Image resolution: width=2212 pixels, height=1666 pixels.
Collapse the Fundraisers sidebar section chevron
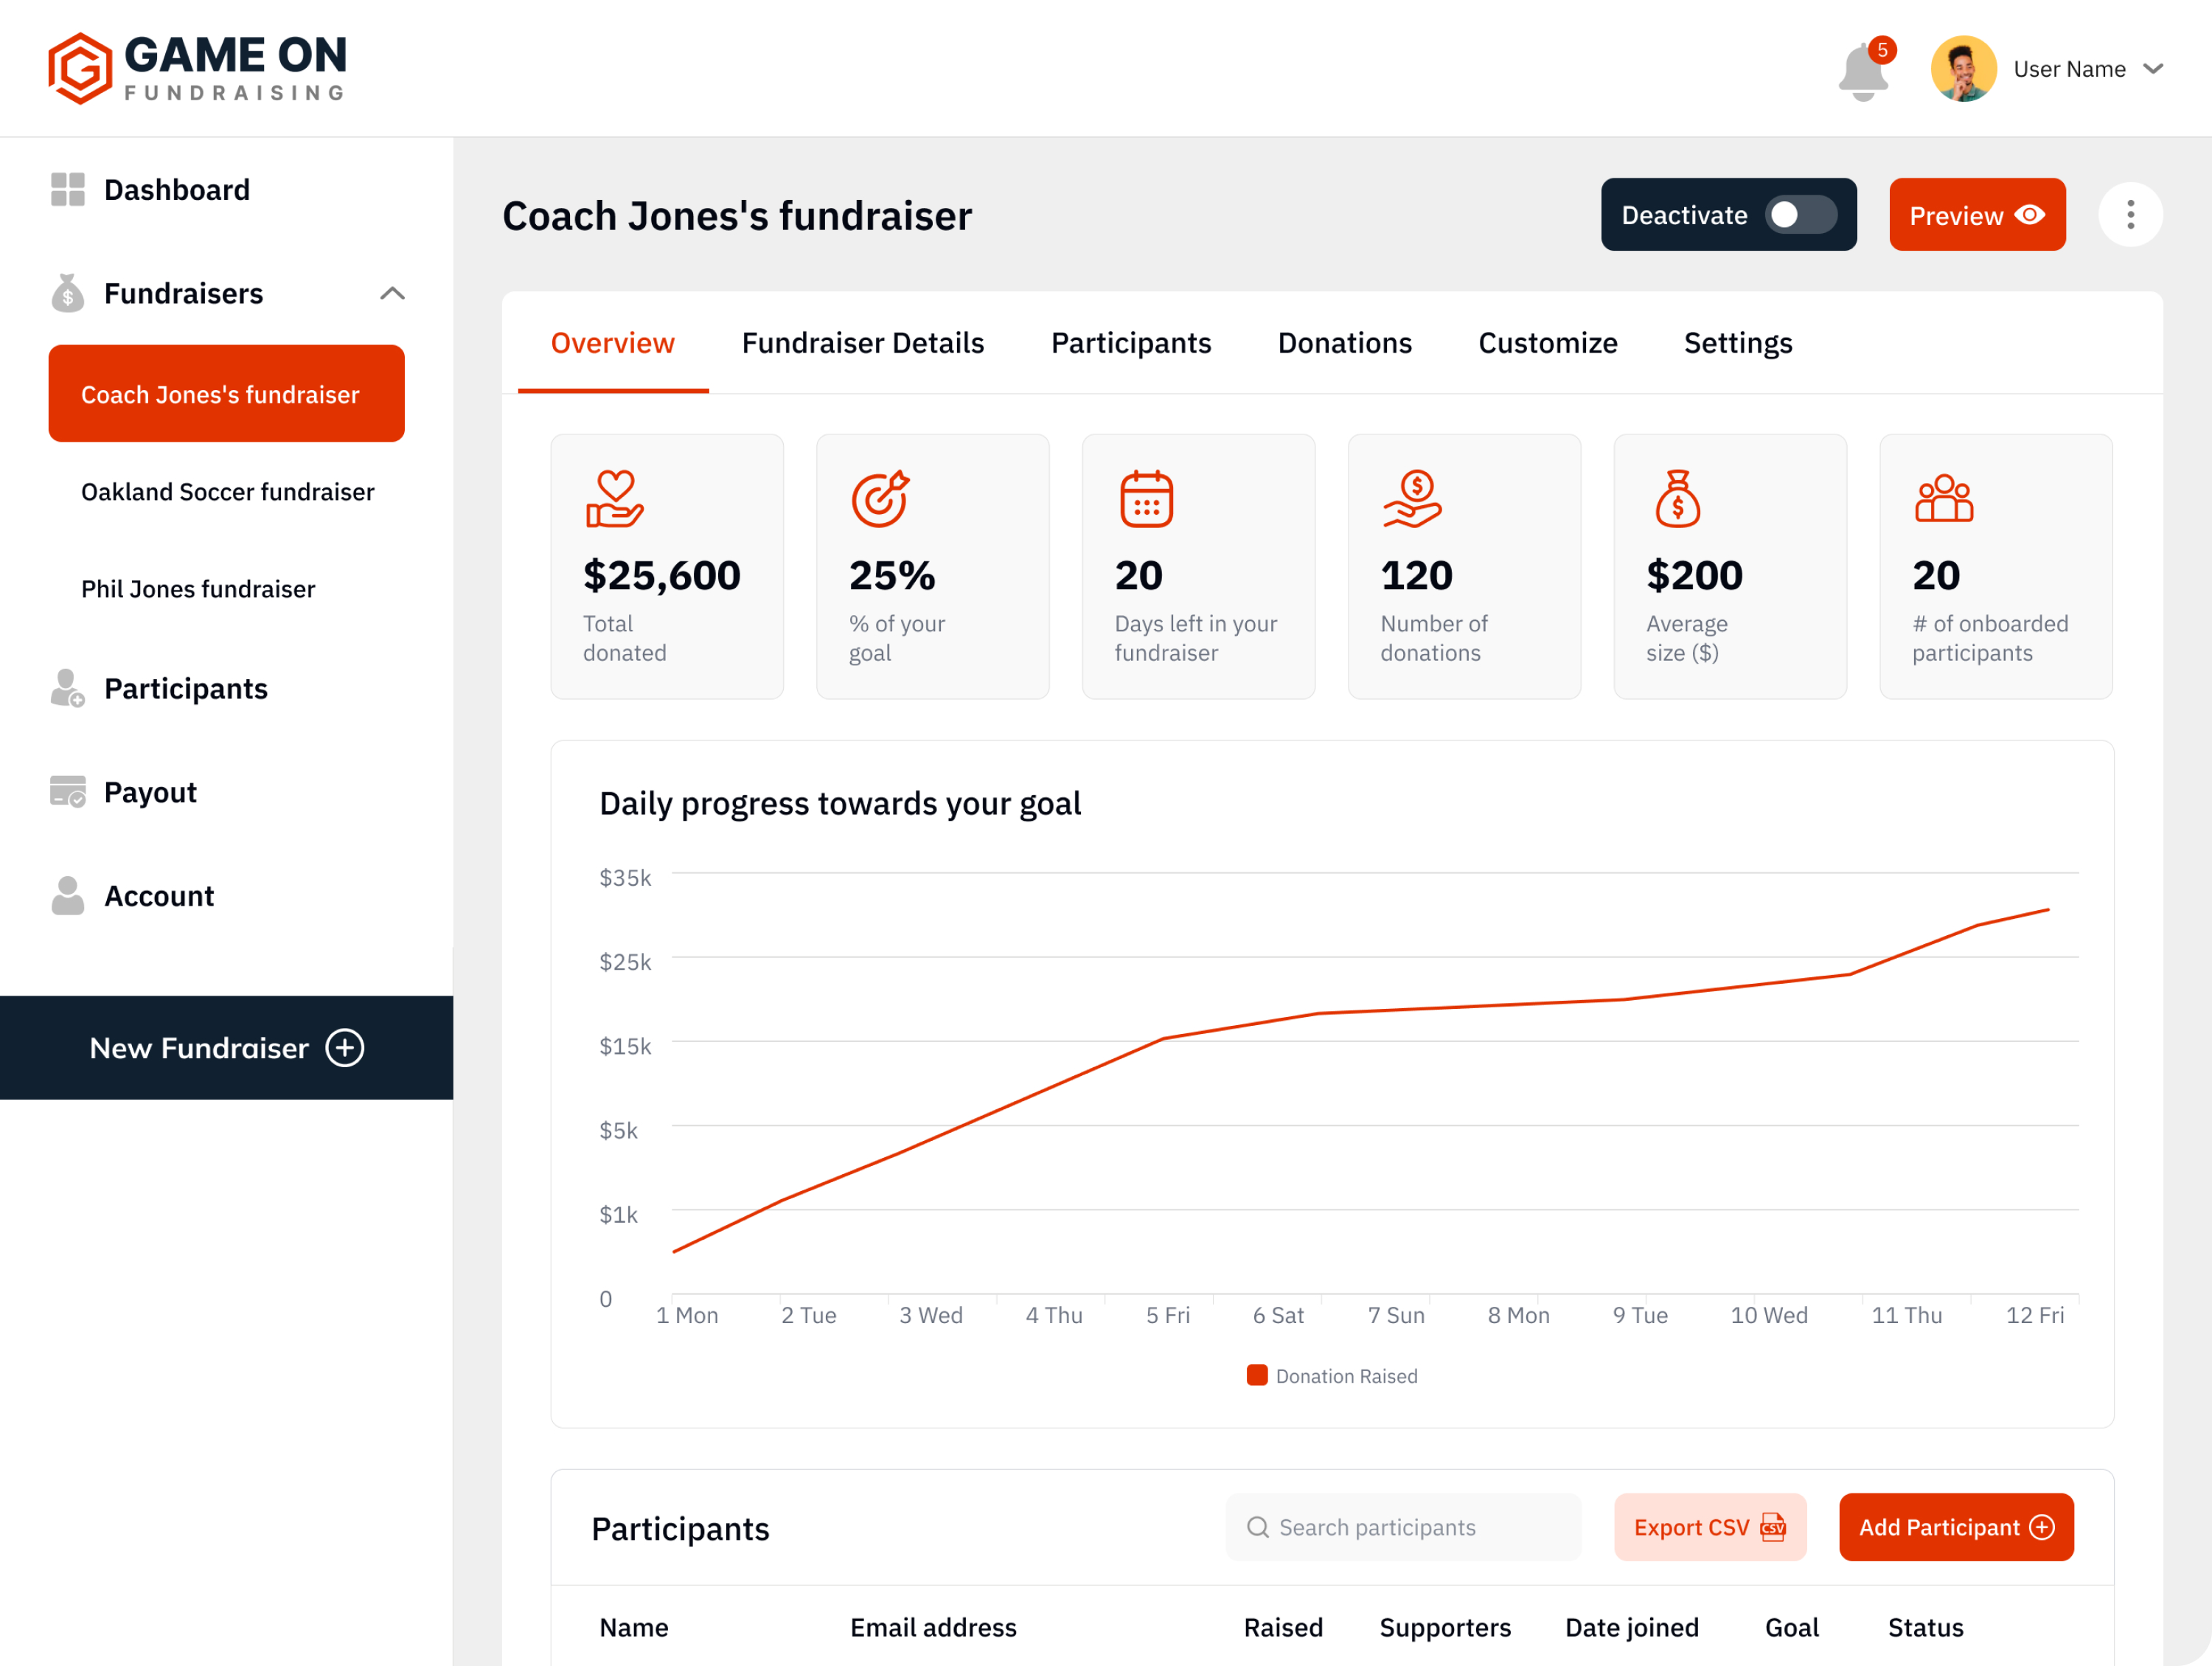click(x=392, y=293)
